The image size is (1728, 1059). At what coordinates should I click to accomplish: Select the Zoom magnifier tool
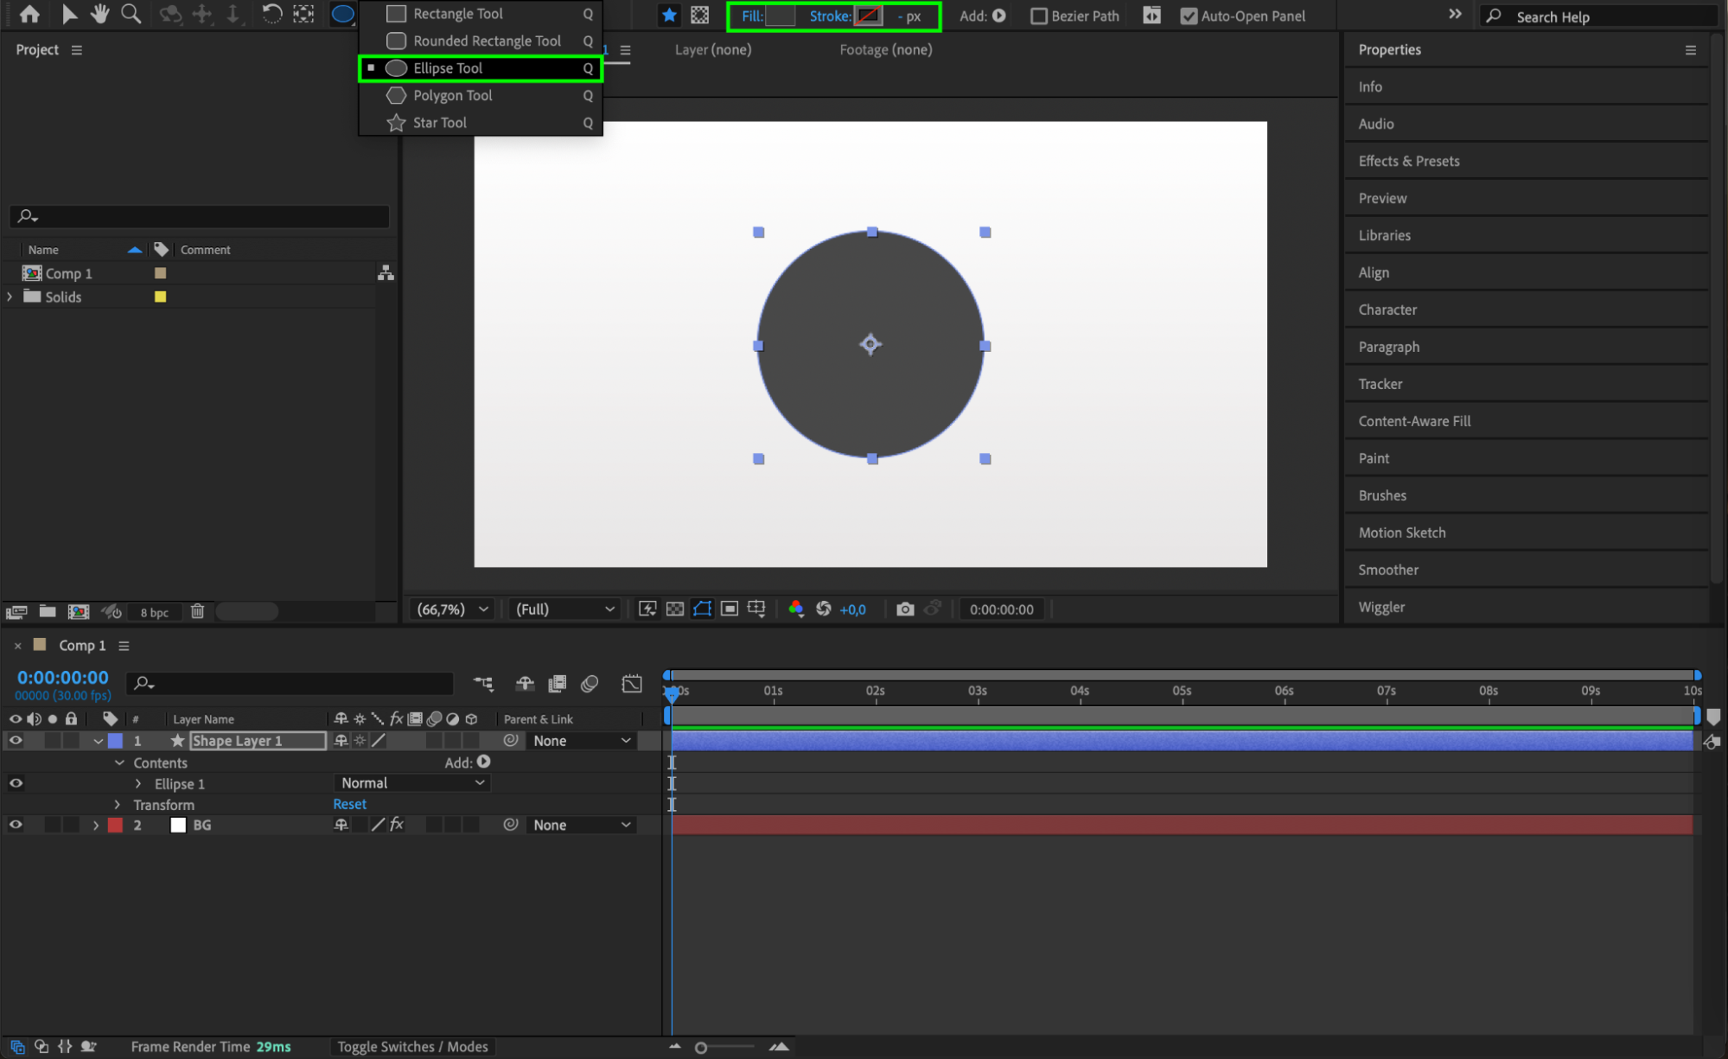[x=131, y=14]
